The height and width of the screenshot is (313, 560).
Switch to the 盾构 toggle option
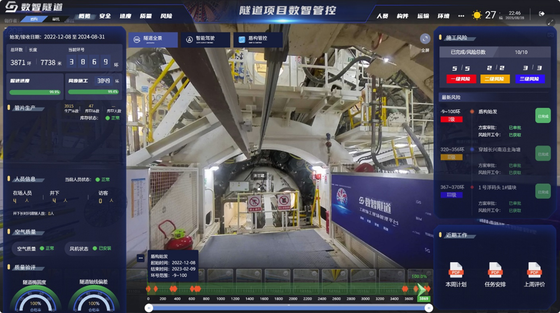coord(34,19)
